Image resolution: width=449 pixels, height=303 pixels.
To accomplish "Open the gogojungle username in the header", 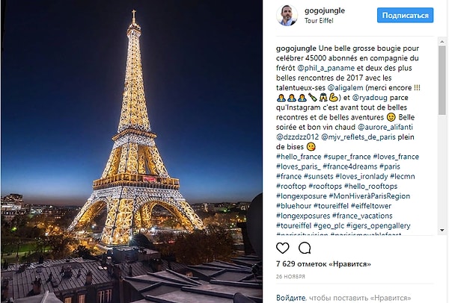I will (x=325, y=11).
